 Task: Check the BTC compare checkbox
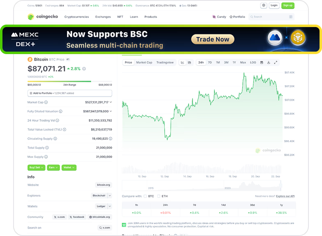coord(145,196)
